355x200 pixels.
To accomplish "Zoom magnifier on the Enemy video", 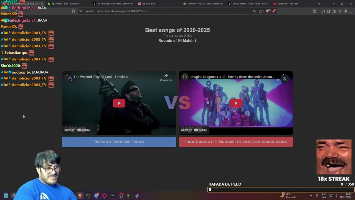I will (x=285, y=79).
